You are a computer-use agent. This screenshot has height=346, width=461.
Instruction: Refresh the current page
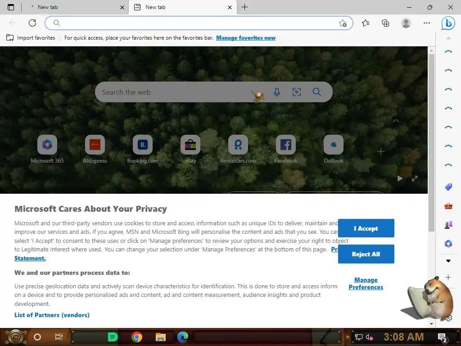point(32,23)
